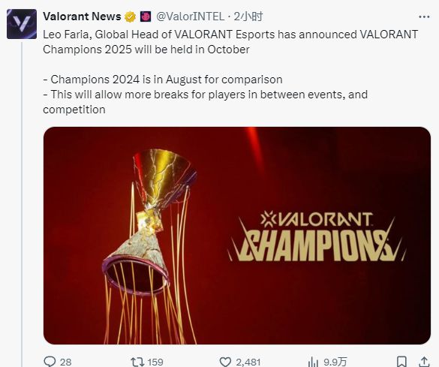
Task: Click the reply speech bubble icon
Action: (50, 361)
